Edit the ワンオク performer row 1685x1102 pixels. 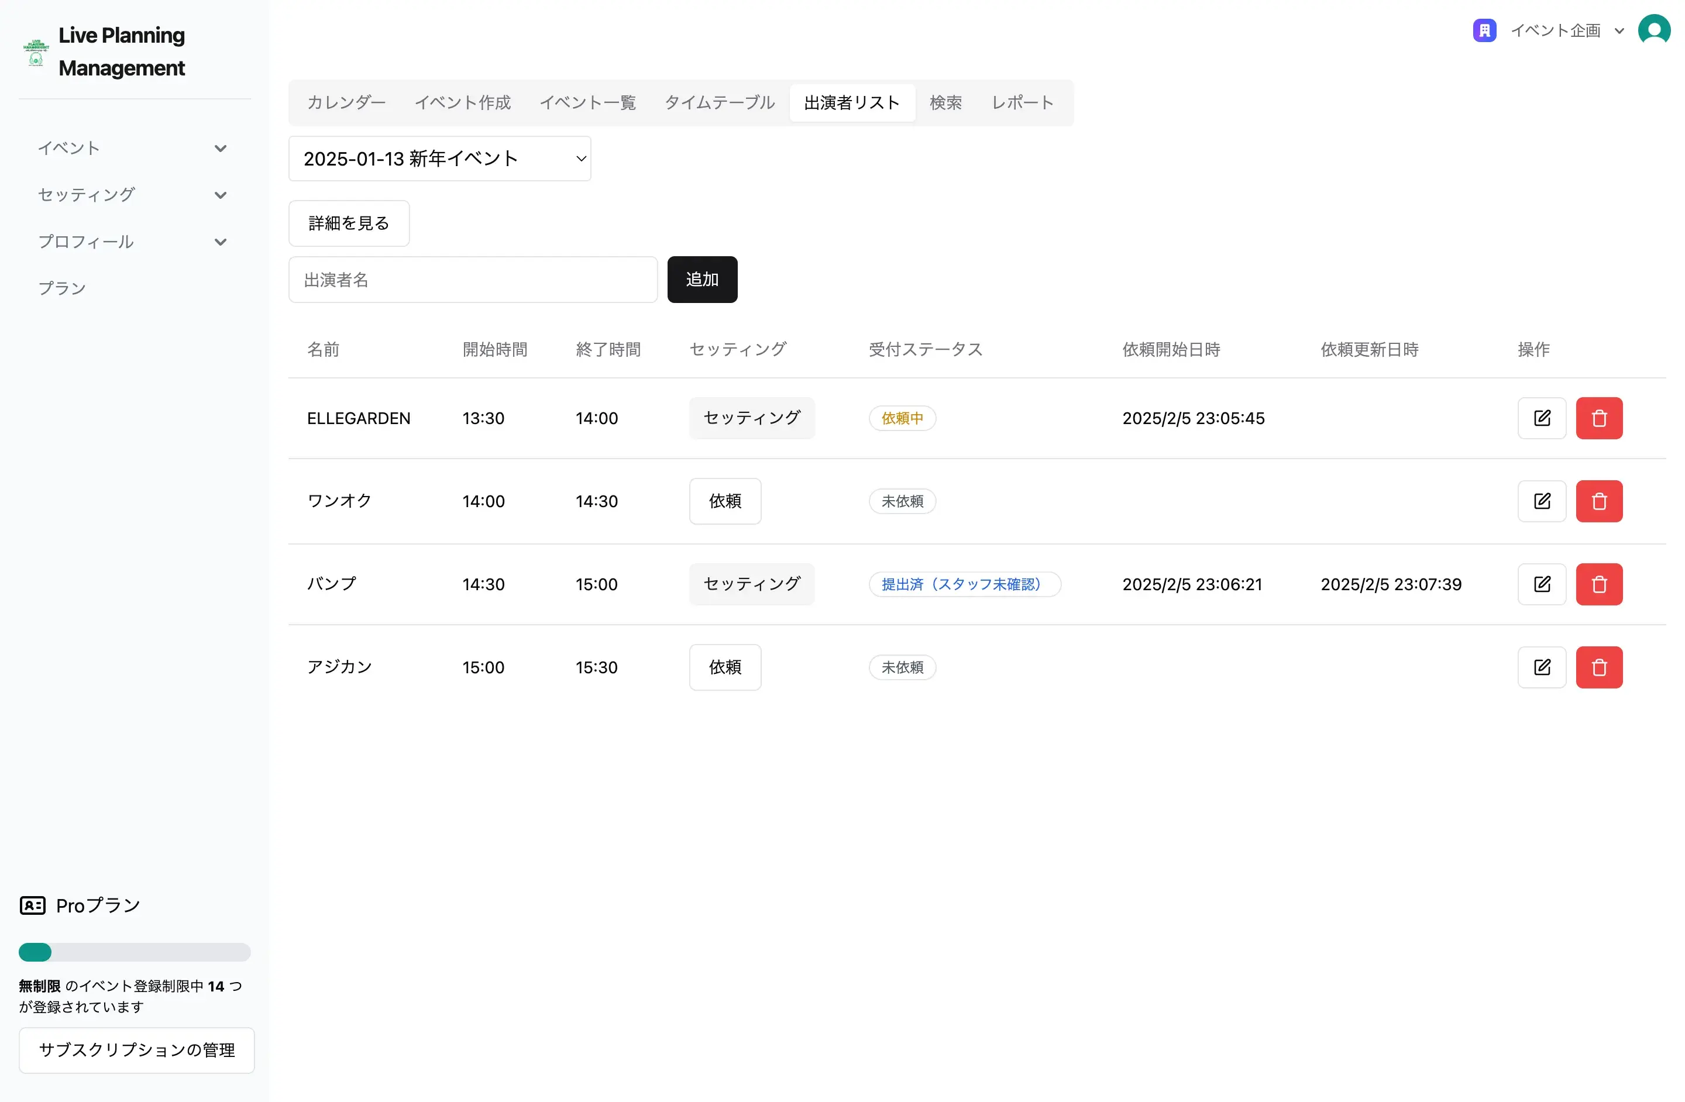coord(1541,501)
